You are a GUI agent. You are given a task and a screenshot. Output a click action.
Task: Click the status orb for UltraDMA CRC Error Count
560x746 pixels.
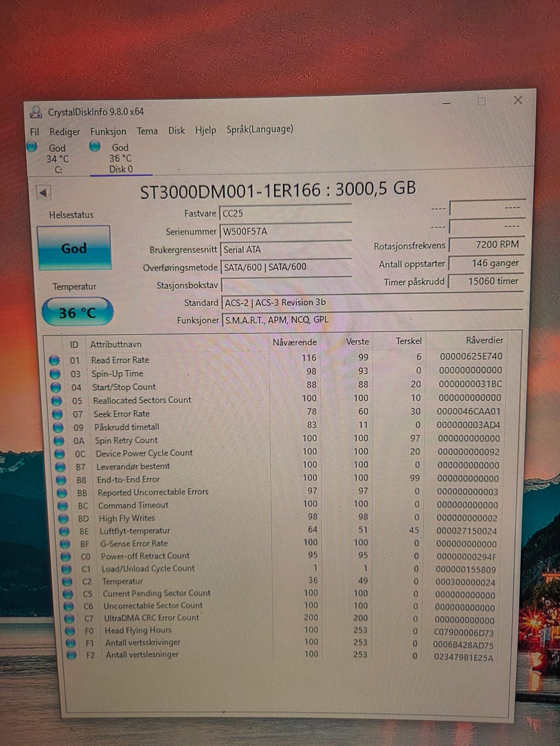click(x=69, y=618)
